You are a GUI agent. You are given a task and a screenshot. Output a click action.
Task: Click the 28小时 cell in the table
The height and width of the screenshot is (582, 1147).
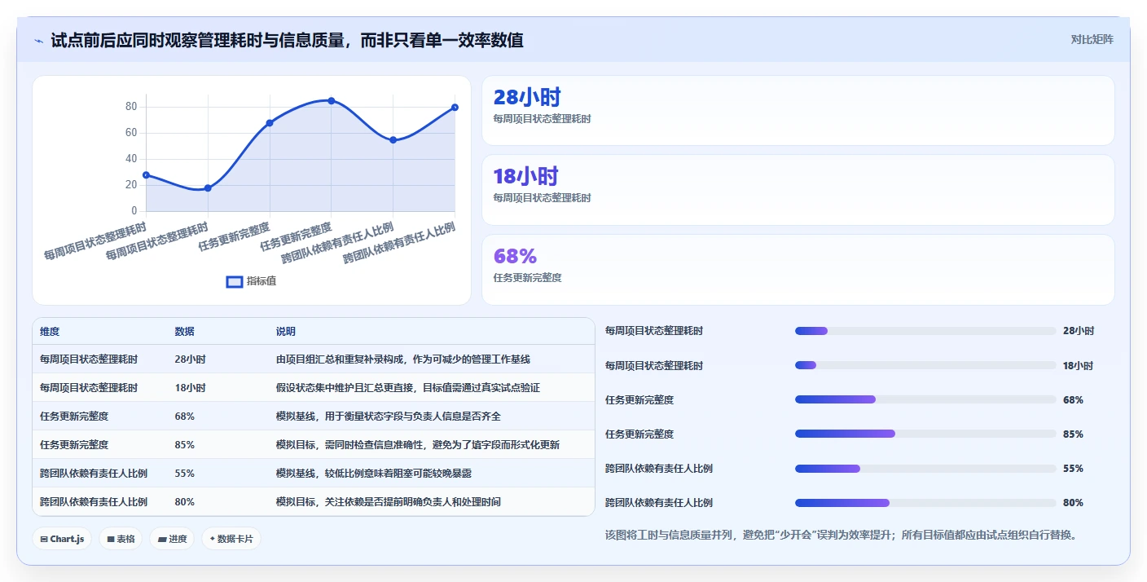click(190, 359)
